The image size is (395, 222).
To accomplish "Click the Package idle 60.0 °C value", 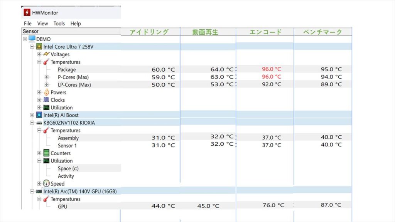I will click(x=163, y=69).
